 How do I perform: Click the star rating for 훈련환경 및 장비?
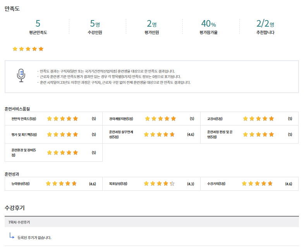62,153
